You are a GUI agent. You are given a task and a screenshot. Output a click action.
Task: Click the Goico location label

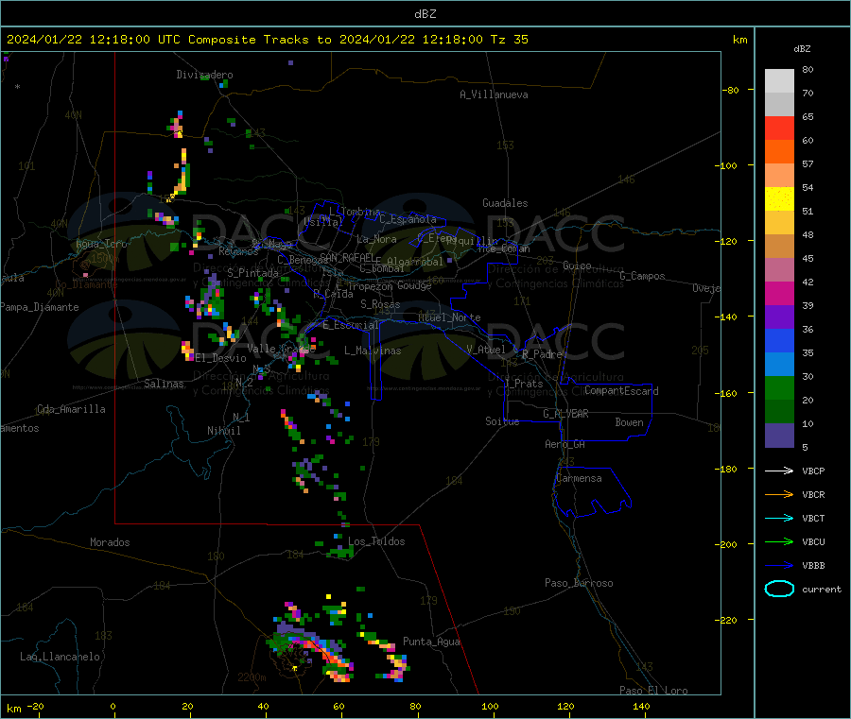pyautogui.click(x=577, y=265)
